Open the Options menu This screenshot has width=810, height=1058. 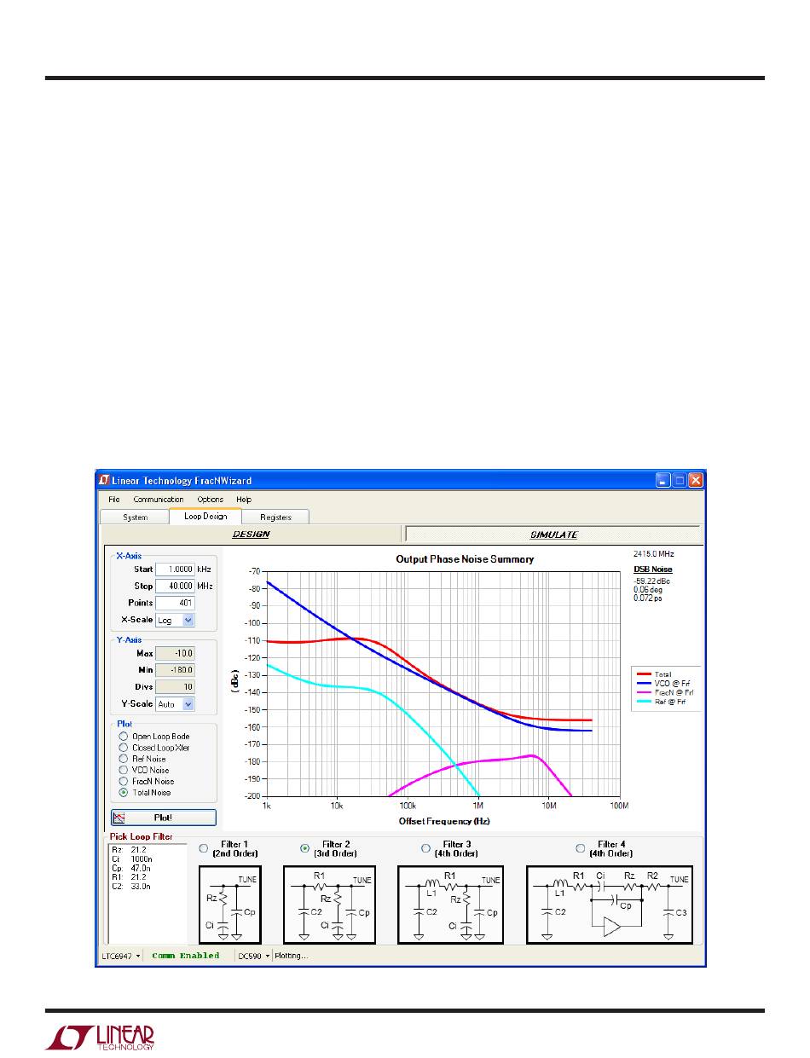click(x=211, y=500)
